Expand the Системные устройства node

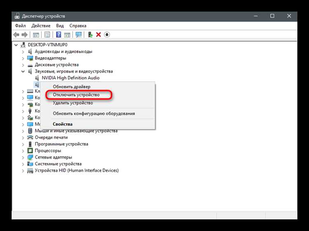(x=23, y=164)
